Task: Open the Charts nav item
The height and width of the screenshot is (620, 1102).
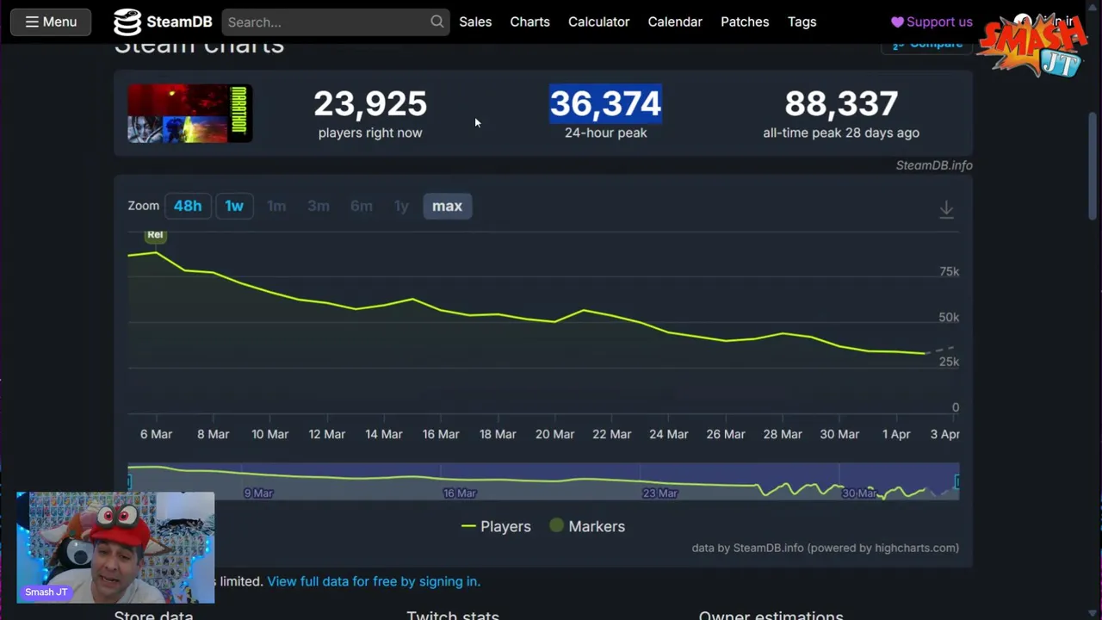Action: click(529, 22)
